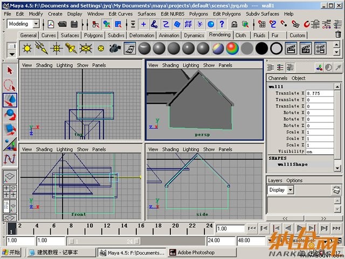Pick the Scale tool cube icon
This screenshot has height=259, width=345.
[10, 129]
